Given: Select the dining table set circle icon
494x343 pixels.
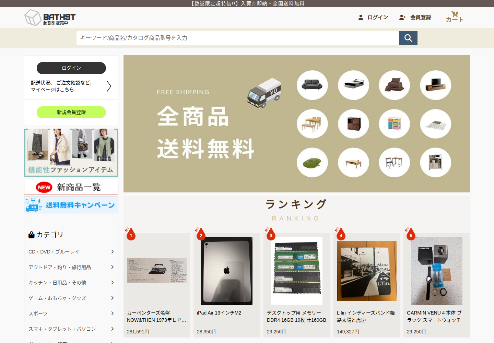Looking at the screenshot, I should (312, 124).
